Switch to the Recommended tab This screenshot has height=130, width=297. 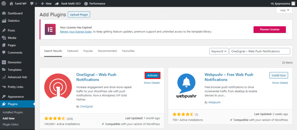point(107,51)
